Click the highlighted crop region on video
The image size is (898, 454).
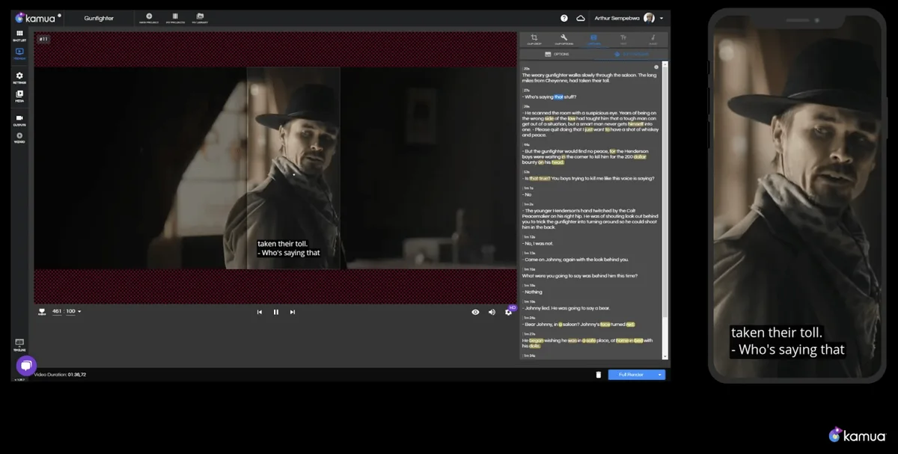[x=293, y=168]
